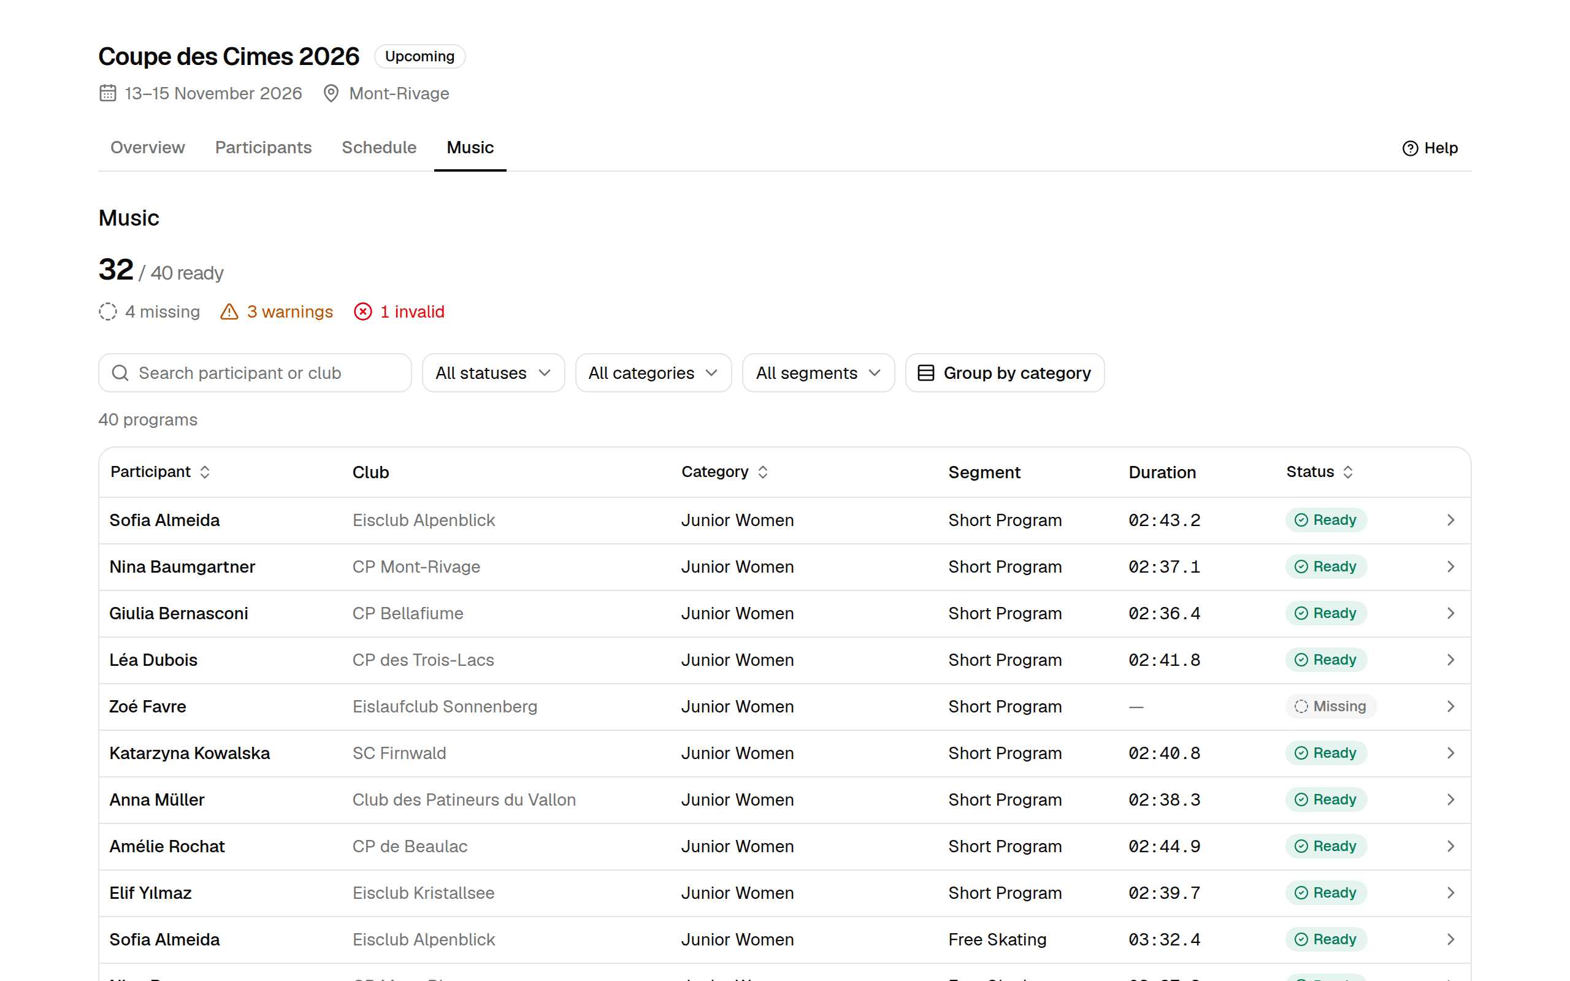Switch to the Participants tab
Image resolution: width=1570 pixels, height=981 pixels.
pyautogui.click(x=263, y=148)
